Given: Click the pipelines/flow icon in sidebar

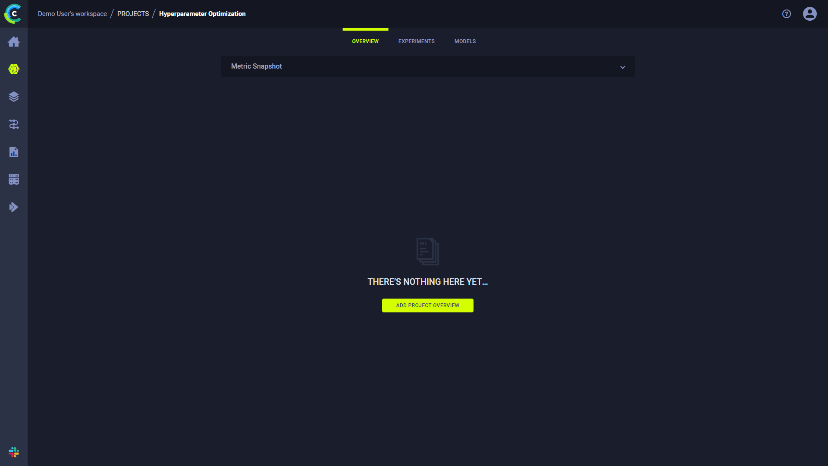Looking at the screenshot, I should coord(14,124).
